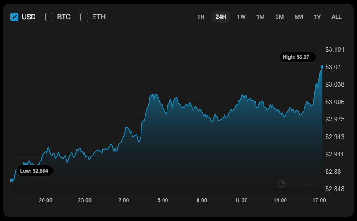This screenshot has width=357, height=221.
Task: Click the low point marker dot
Action: [x=12, y=180]
